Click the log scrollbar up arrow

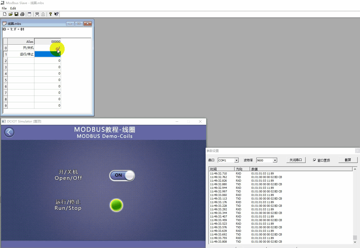[355, 169]
